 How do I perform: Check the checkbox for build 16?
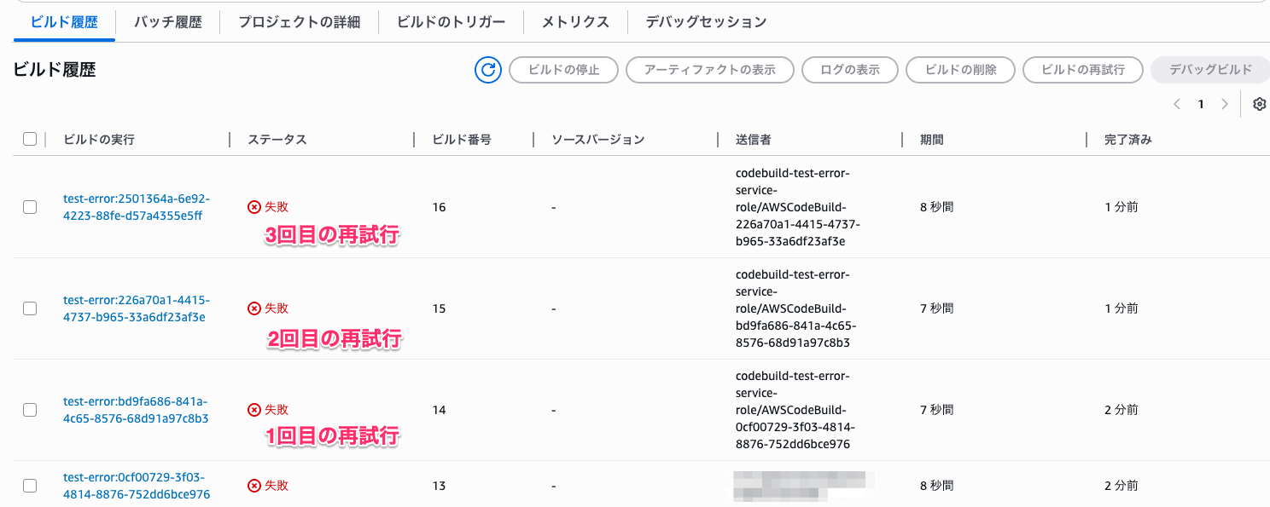pyautogui.click(x=30, y=205)
